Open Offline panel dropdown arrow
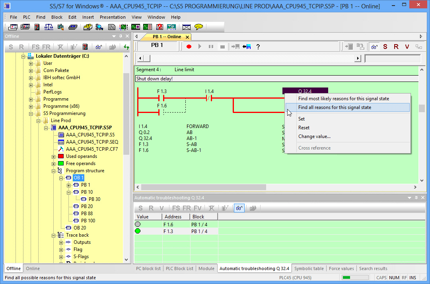The width and height of the screenshot is (430, 284). (x=114, y=36)
